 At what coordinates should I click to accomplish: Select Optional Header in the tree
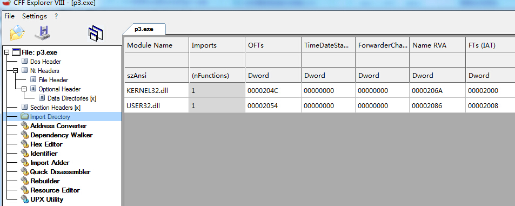point(59,89)
